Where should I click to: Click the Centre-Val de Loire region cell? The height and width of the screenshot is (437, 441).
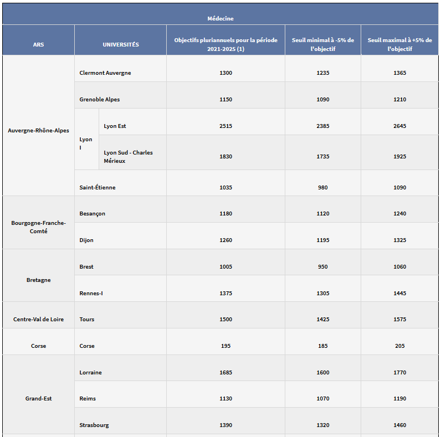click(38, 320)
